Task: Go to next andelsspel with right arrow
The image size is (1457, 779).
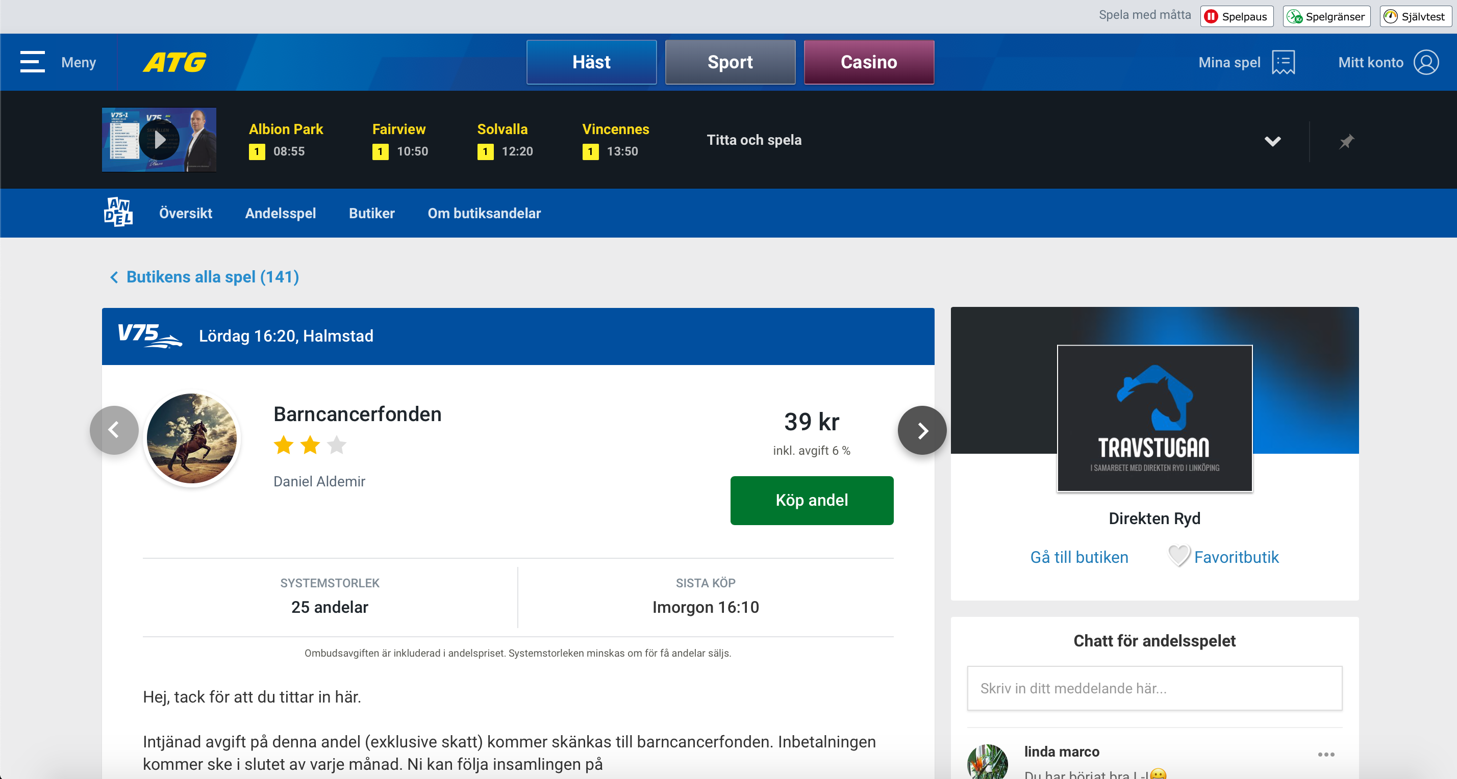Action: 922,430
